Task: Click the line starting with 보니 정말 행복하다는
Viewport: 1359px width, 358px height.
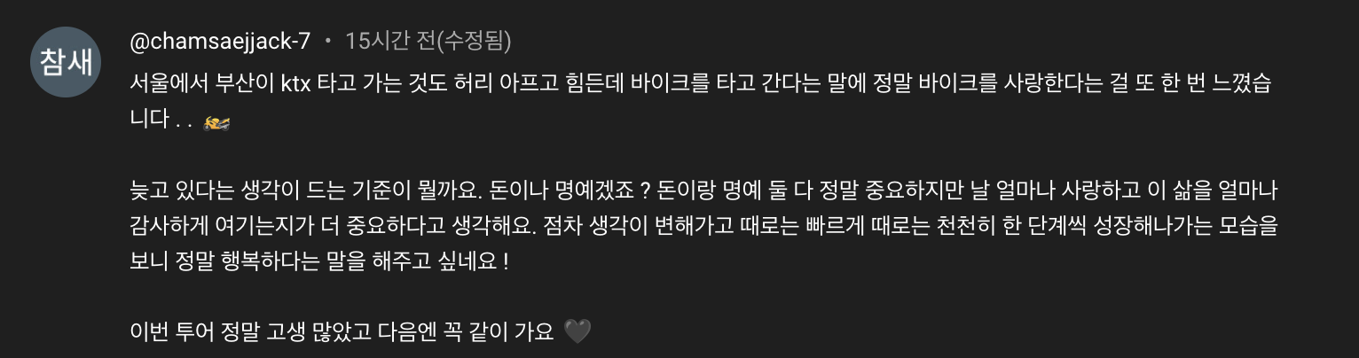Action: 319,263
